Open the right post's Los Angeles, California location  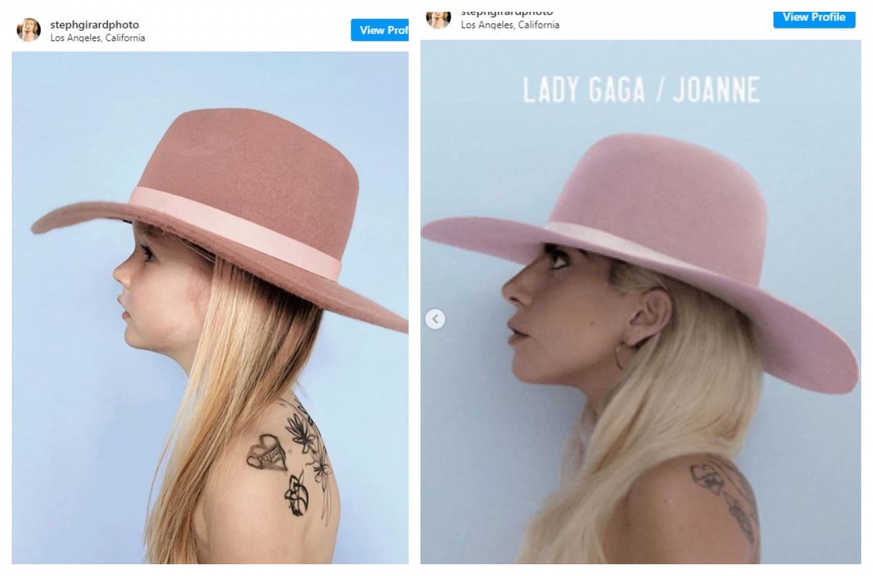click(510, 25)
